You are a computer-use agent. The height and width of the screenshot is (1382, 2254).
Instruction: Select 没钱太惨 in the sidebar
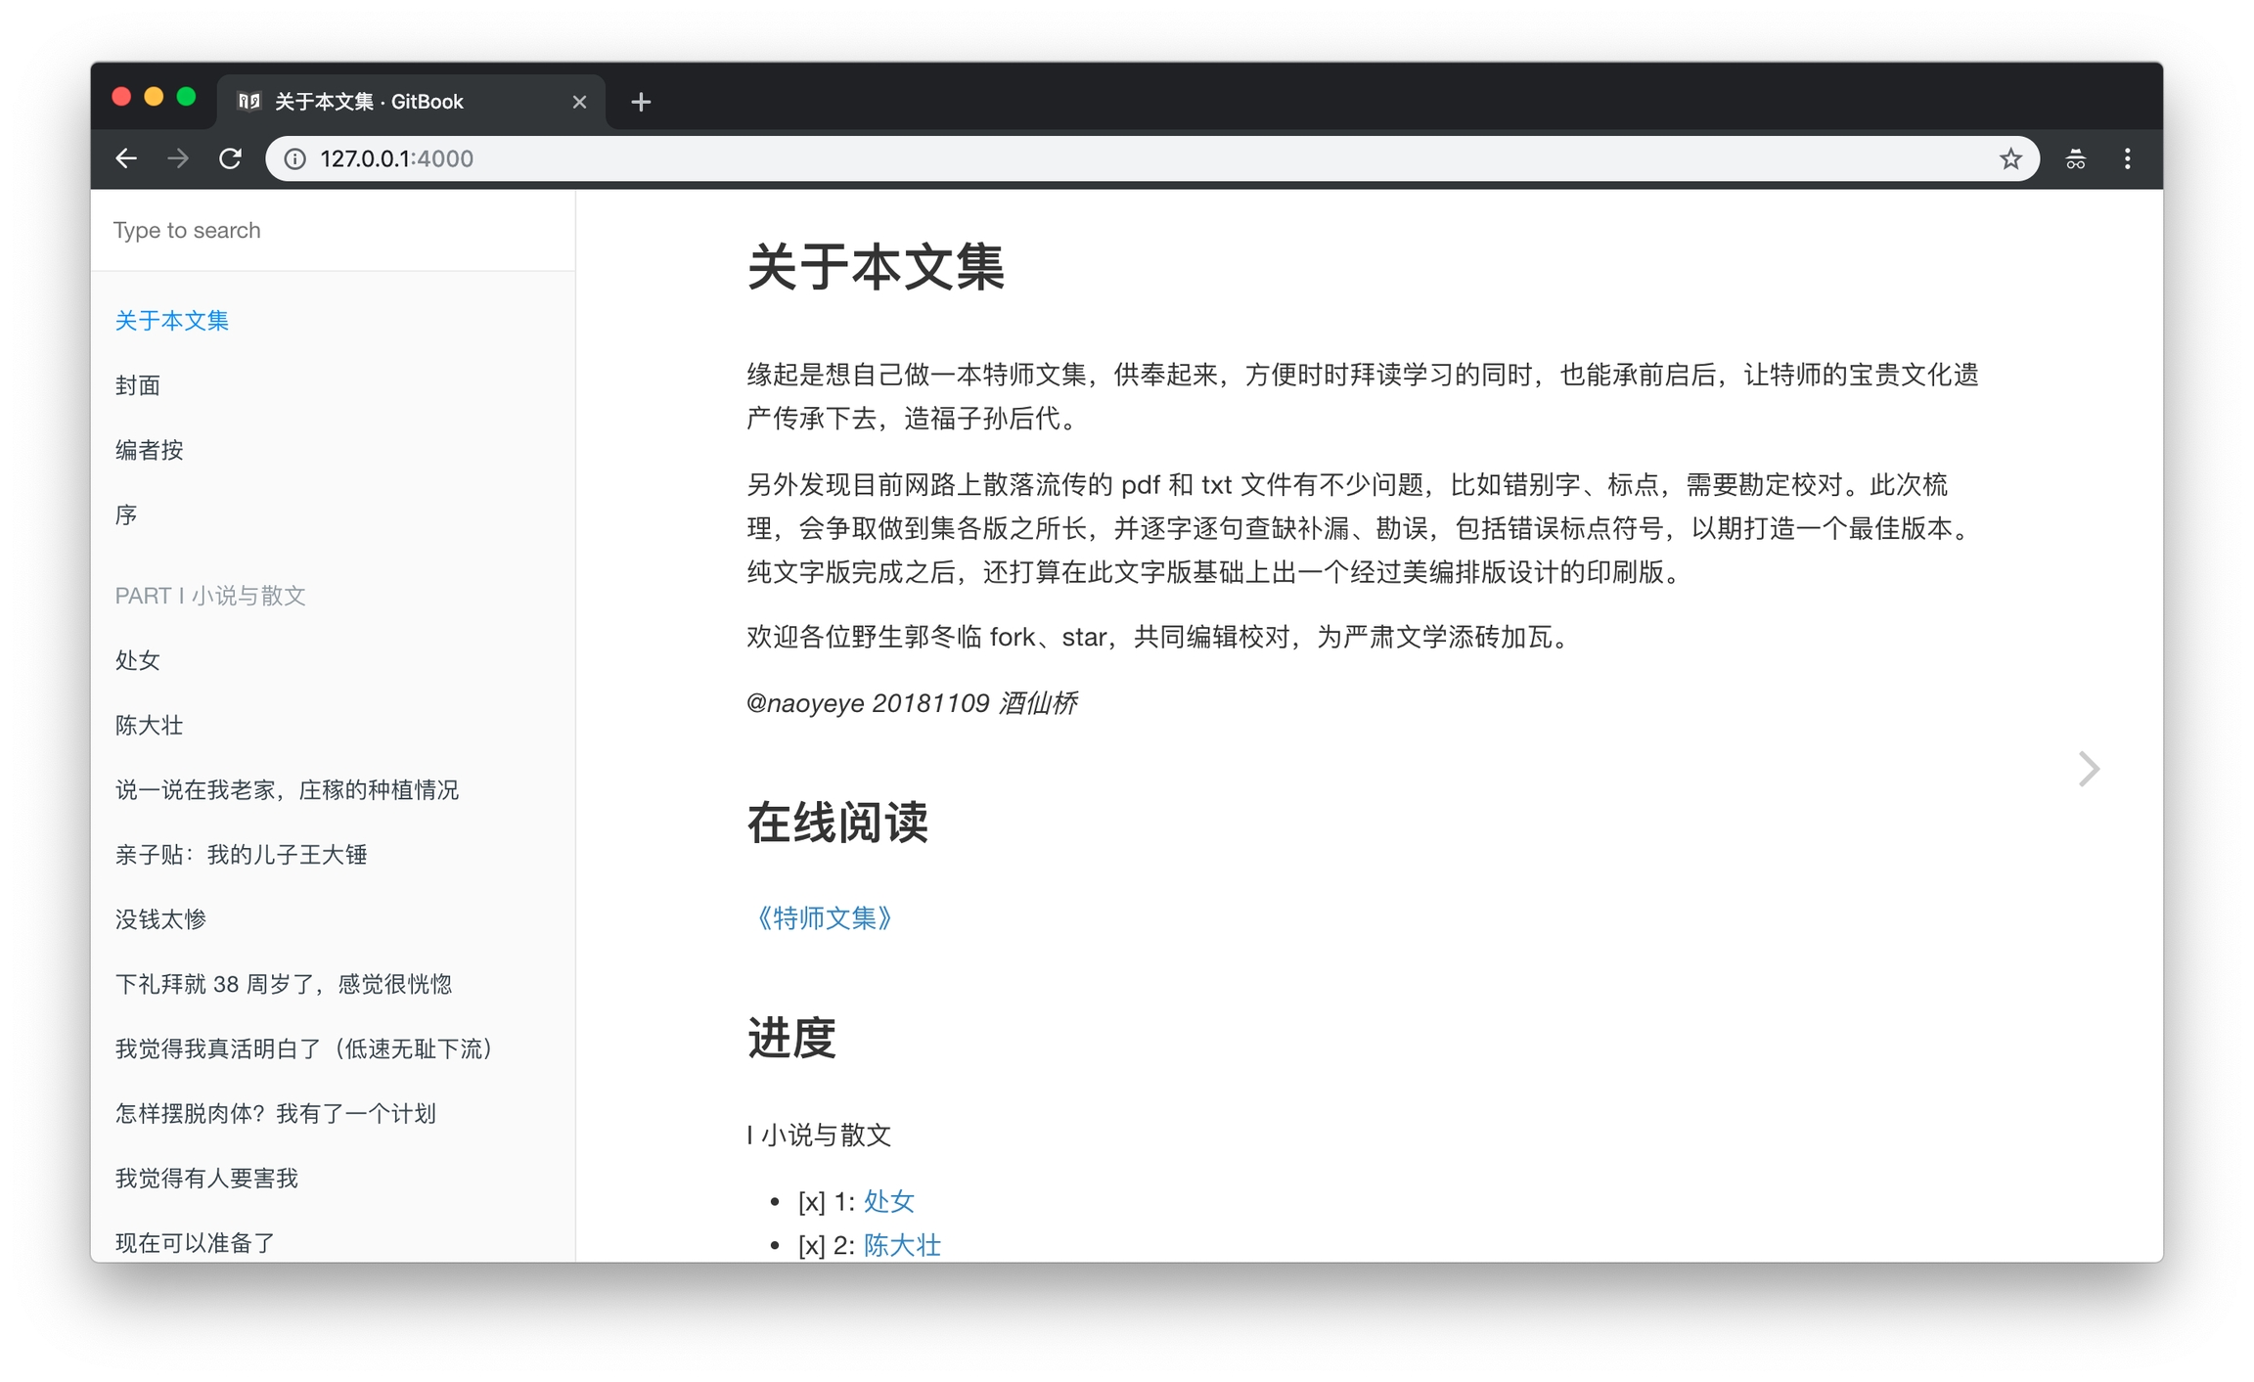(x=160, y=919)
